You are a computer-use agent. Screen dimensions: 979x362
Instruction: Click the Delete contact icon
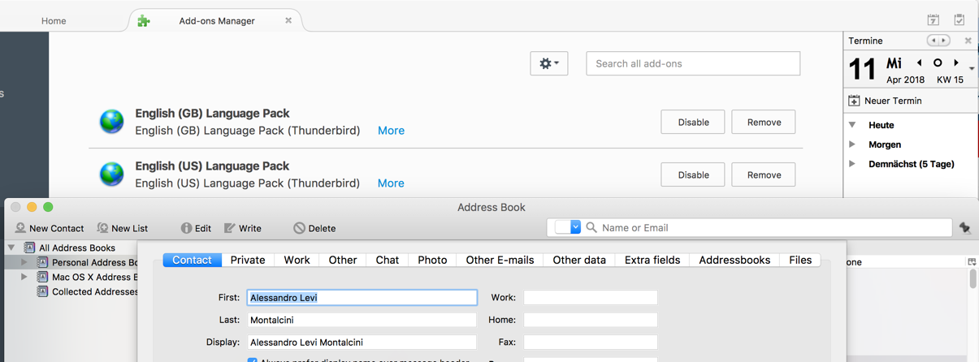point(299,228)
